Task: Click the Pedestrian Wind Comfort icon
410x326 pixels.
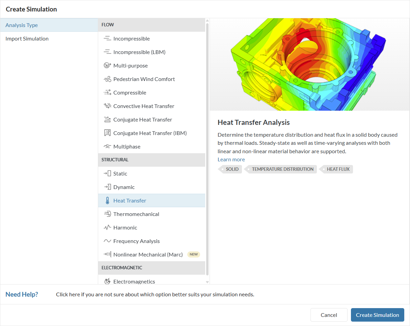Action: pos(107,79)
